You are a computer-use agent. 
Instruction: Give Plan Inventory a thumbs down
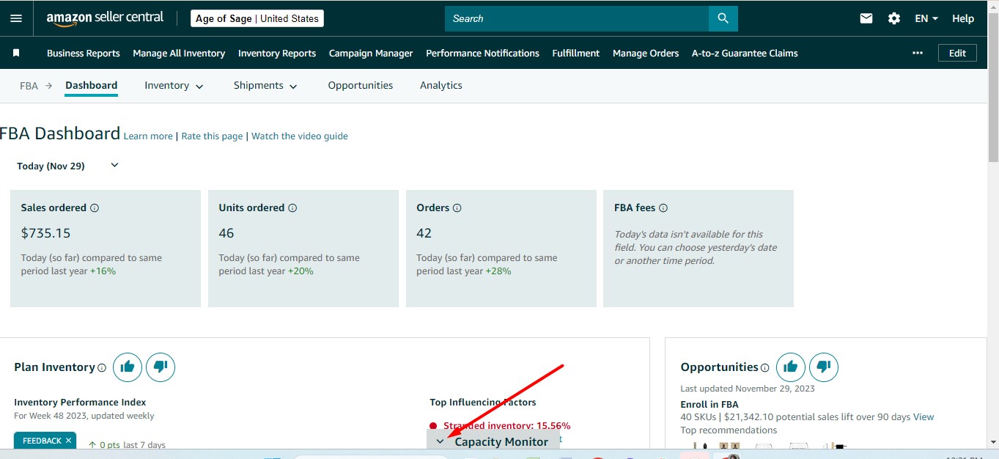click(161, 367)
